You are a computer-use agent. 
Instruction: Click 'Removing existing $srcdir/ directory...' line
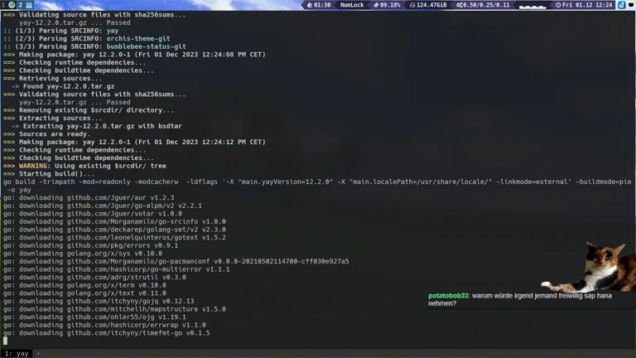click(x=89, y=110)
